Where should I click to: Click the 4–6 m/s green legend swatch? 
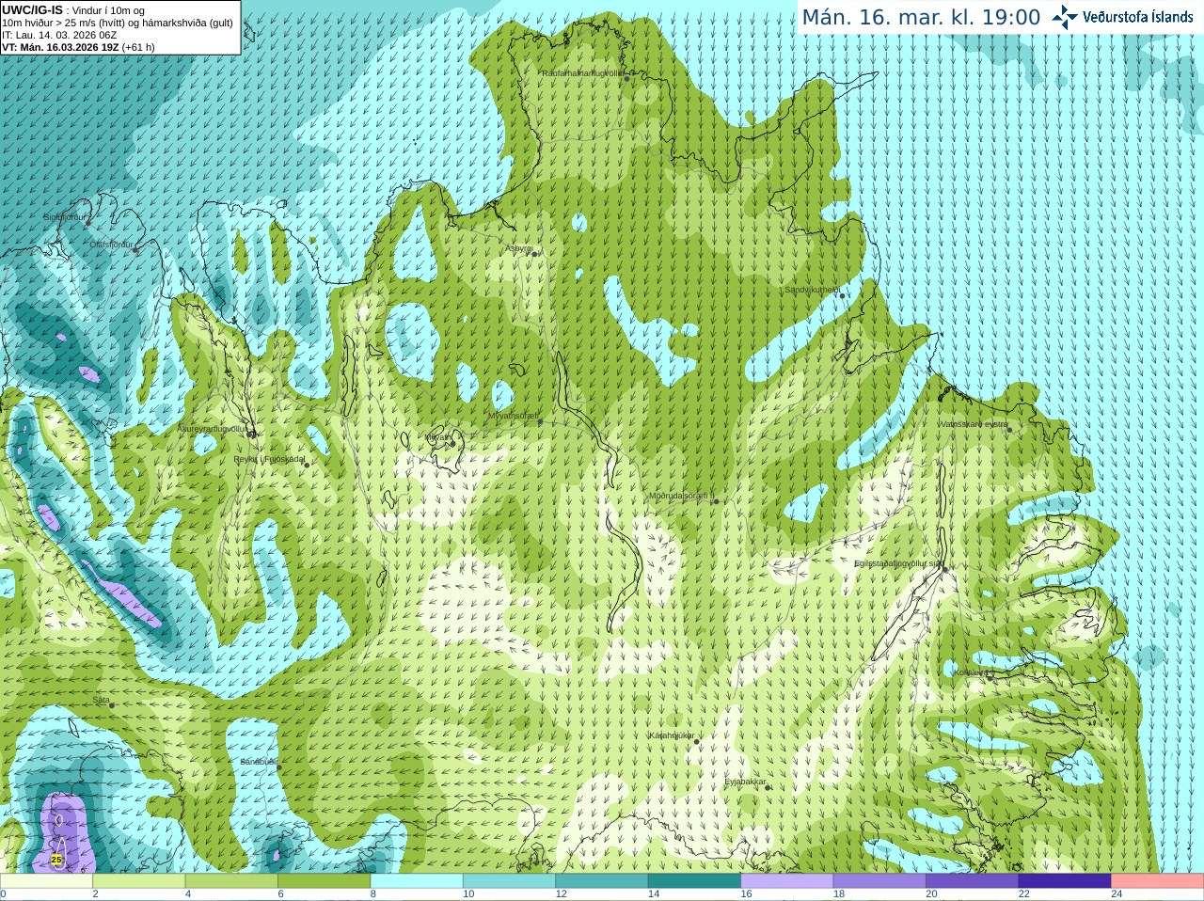coord(231,881)
